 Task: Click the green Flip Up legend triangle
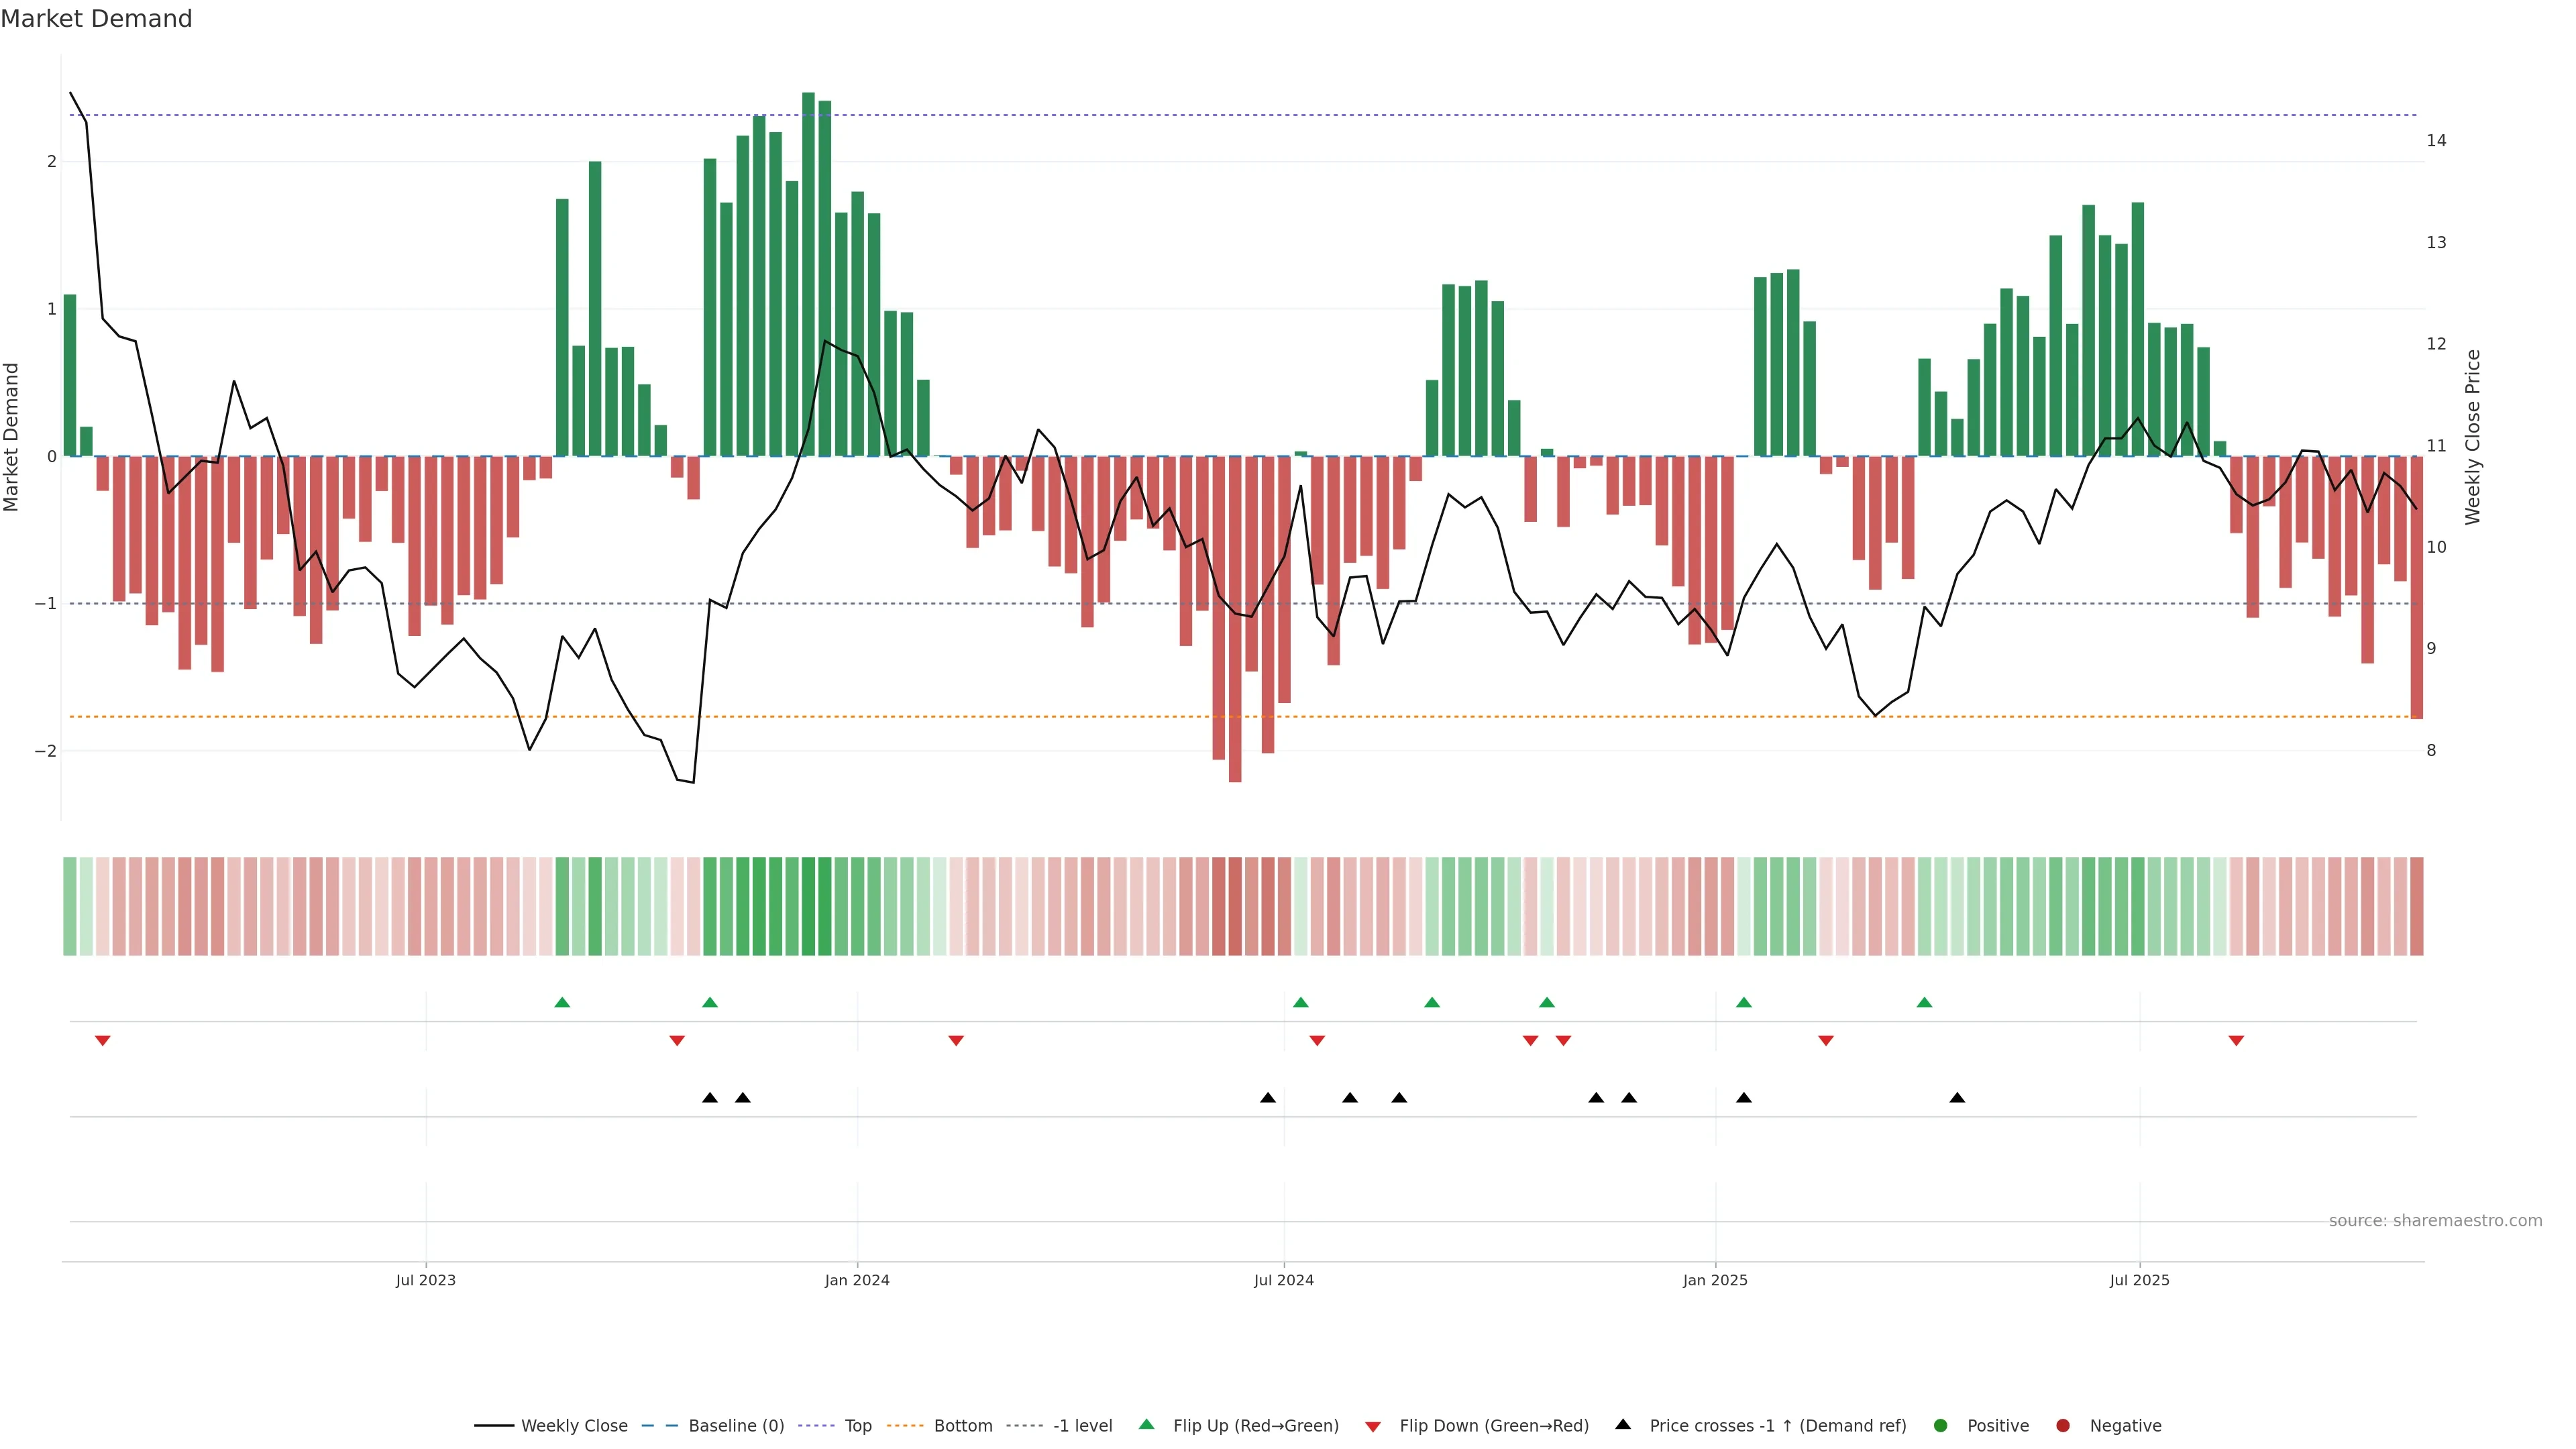pyautogui.click(x=1147, y=1424)
